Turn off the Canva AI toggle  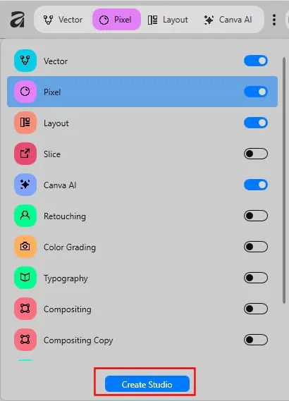click(256, 185)
